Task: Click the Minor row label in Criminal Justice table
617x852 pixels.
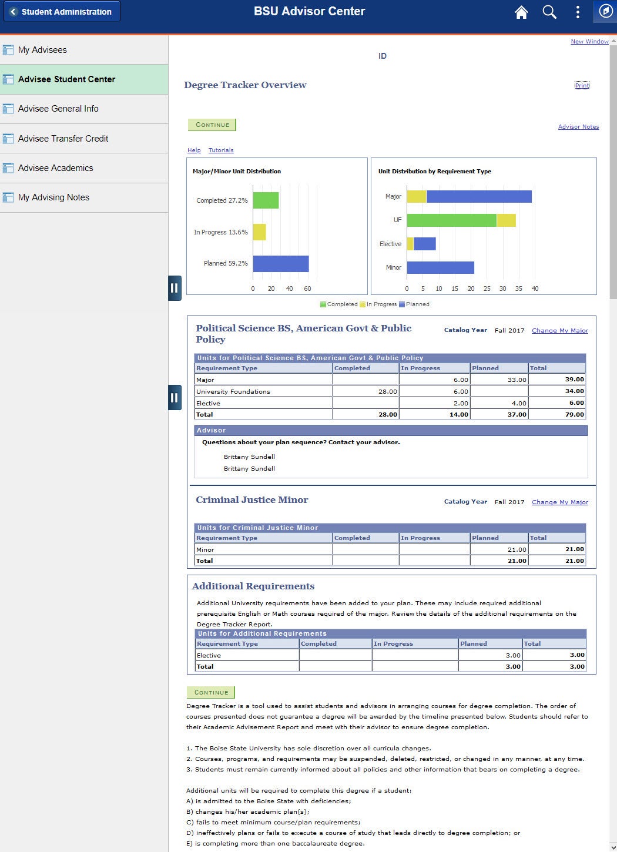Action: click(205, 550)
